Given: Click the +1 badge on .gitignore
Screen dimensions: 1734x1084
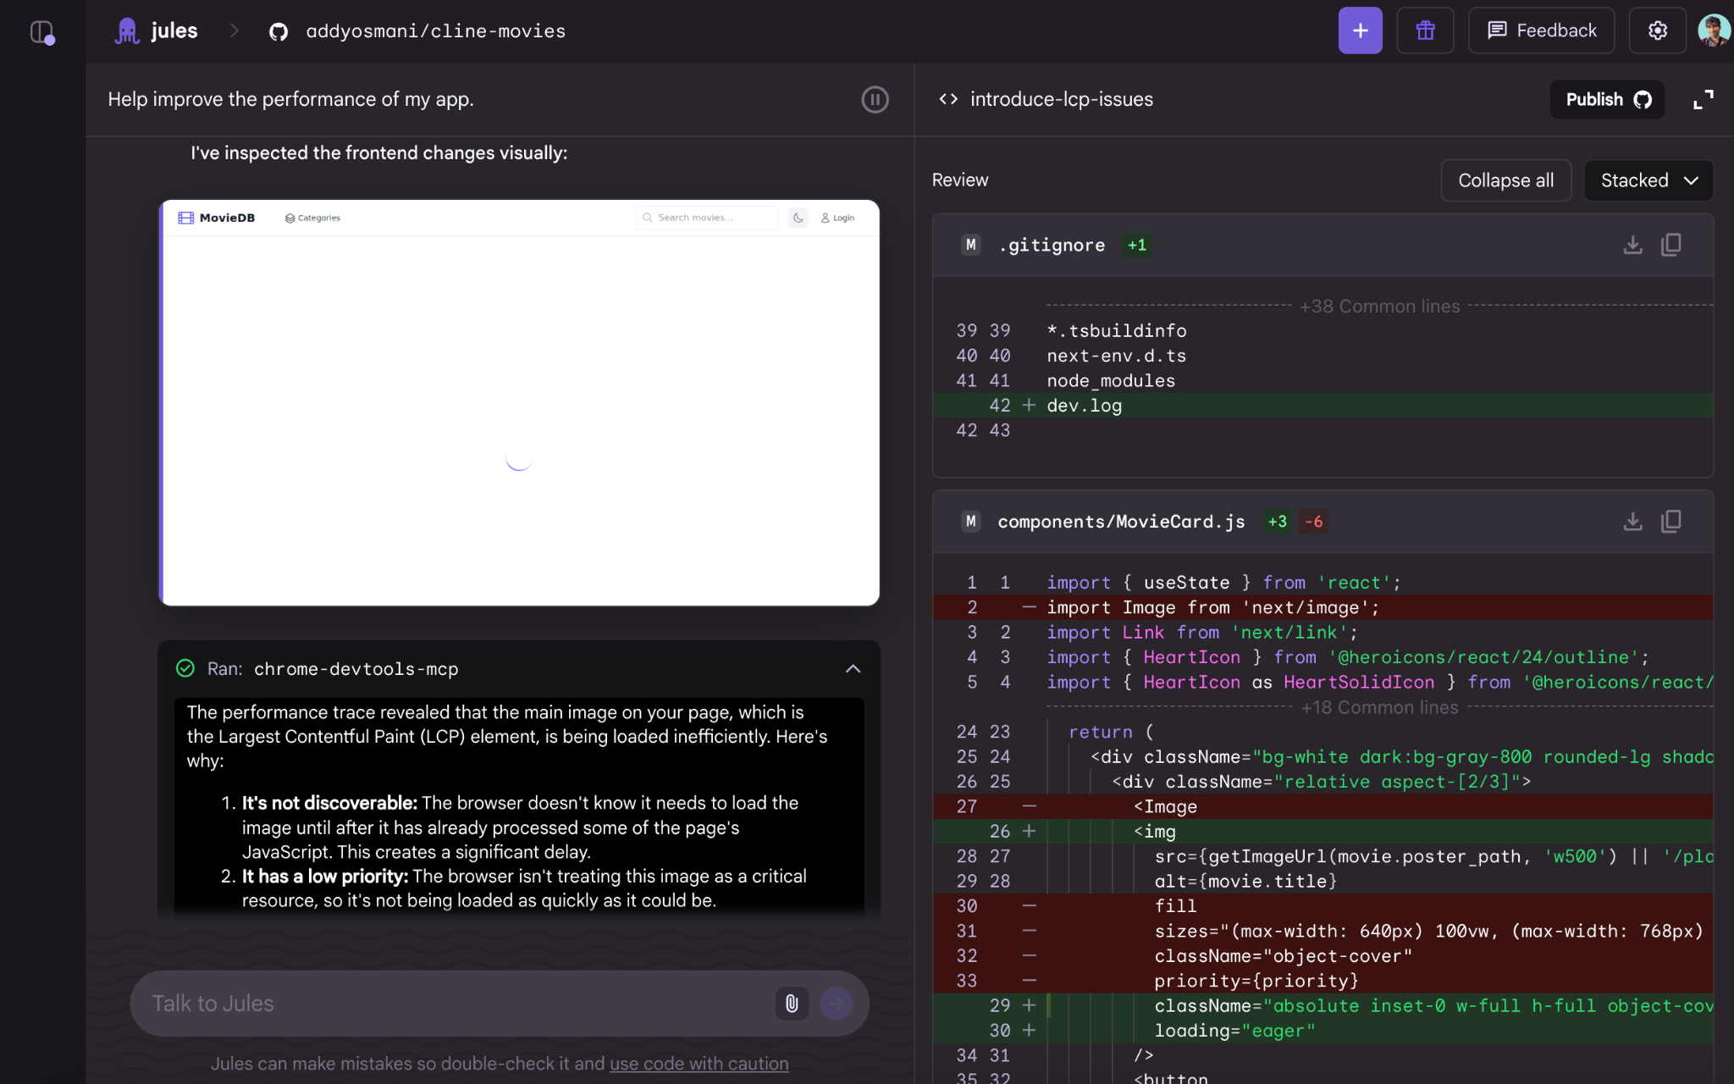Looking at the screenshot, I should (1137, 245).
